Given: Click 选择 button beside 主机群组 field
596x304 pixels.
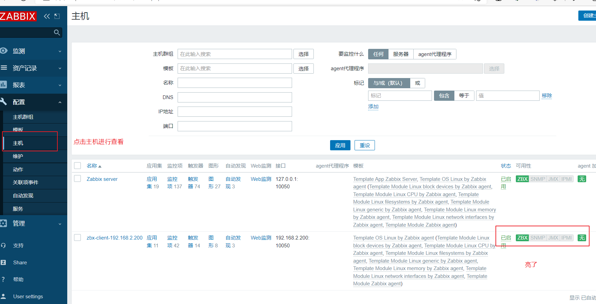Looking at the screenshot, I should pos(304,54).
